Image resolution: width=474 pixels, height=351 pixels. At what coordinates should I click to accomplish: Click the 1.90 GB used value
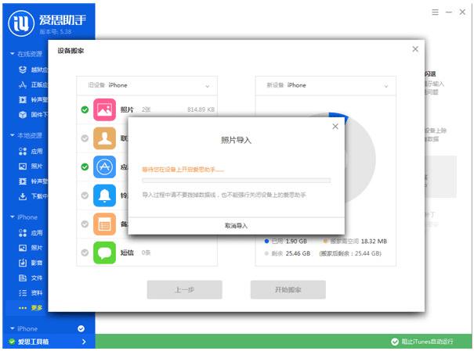coord(296,242)
